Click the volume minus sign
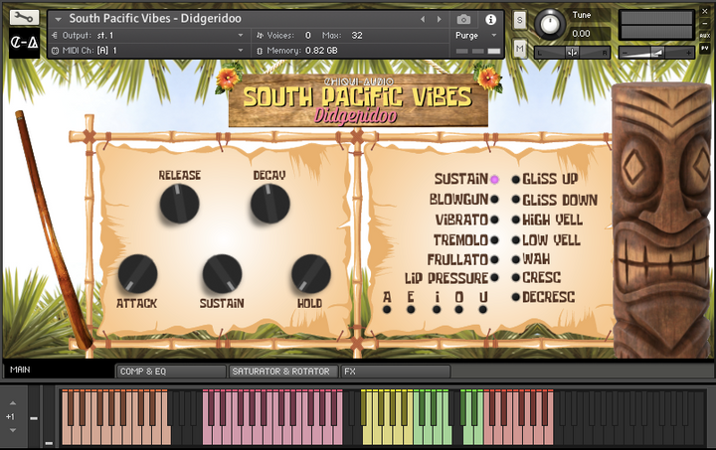716x450 pixels. point(626,54)
